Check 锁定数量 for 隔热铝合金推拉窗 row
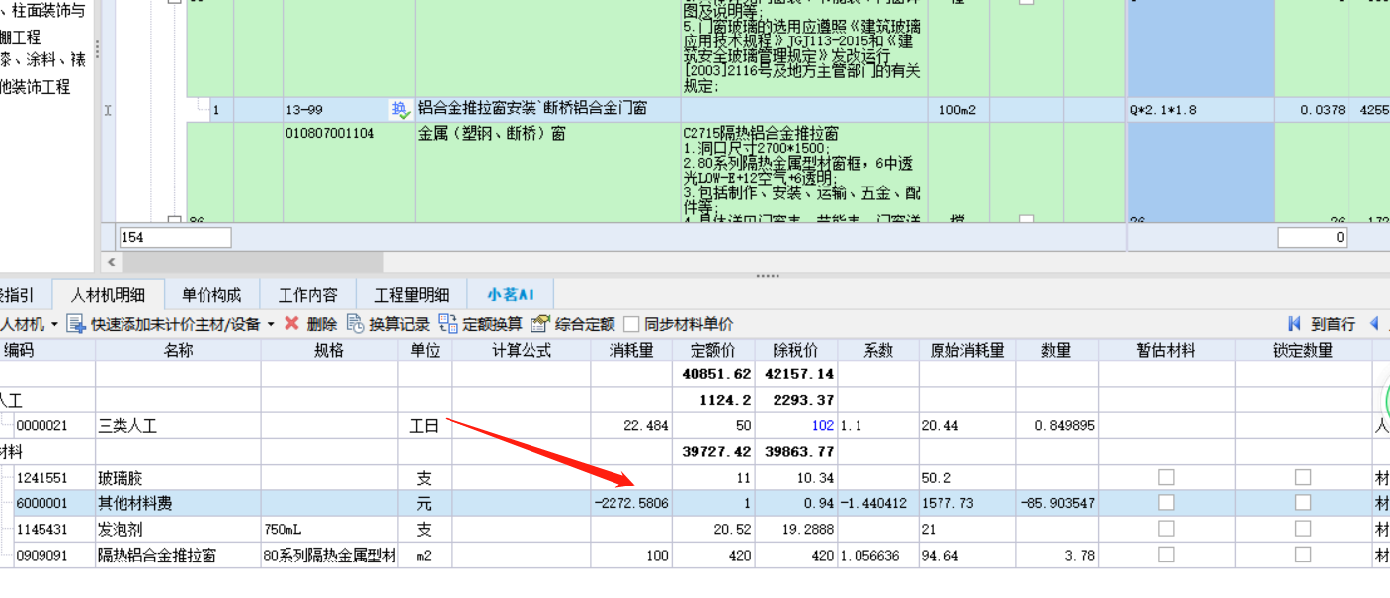 coord(1303,556)
